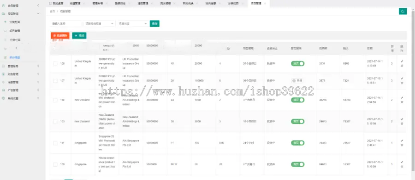Image resolution: width=415 pixels, height=180 pixels.
Task: Select row 103 with its checkbox
Action: 55,122
